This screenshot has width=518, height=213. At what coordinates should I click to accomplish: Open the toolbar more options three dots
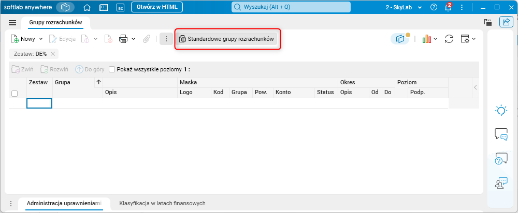pyautogui.click(x=166, y=39)
